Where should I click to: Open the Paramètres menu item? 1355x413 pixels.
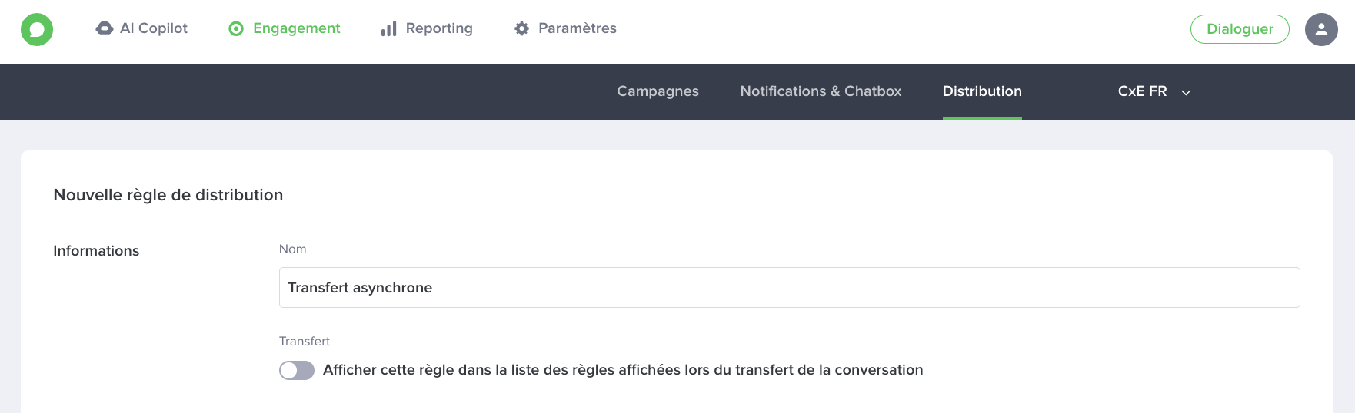click(x=565, y=28)
